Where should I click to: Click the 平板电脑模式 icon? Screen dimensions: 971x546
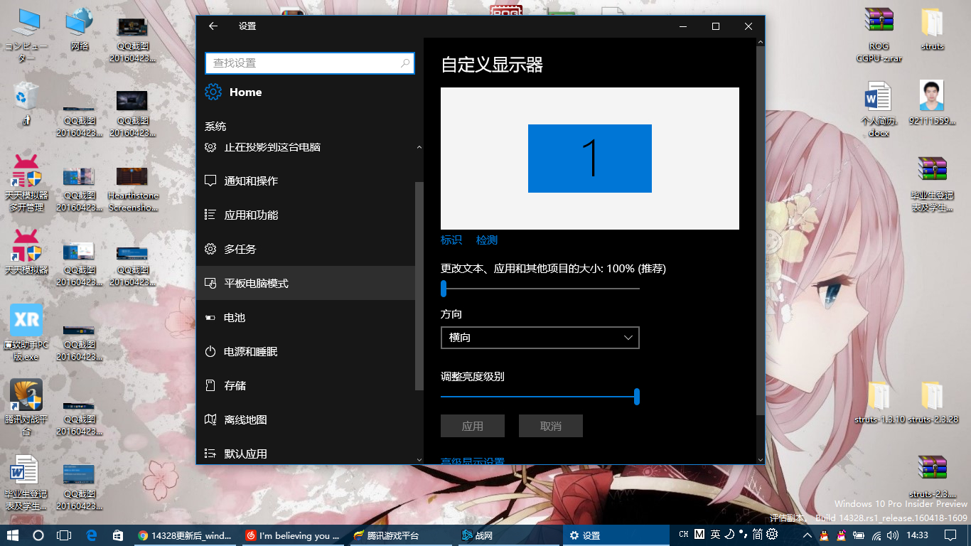coord(210,283)
